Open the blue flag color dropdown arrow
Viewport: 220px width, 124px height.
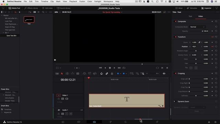(120, 73)
